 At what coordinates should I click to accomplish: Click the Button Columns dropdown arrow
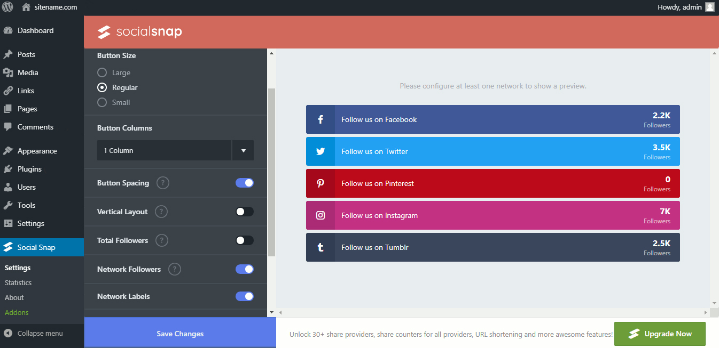point(243,150)
